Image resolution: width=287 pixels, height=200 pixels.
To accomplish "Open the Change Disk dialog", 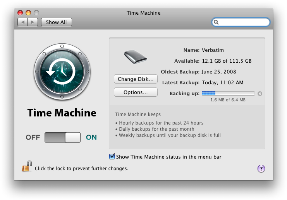I will [x=136, y=79].
